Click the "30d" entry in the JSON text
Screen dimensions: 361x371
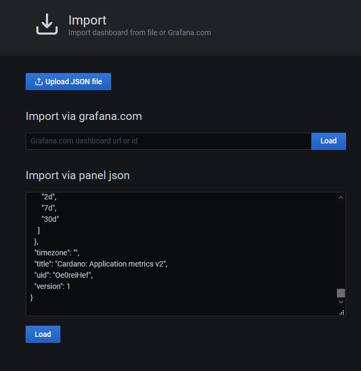(50, 219)
